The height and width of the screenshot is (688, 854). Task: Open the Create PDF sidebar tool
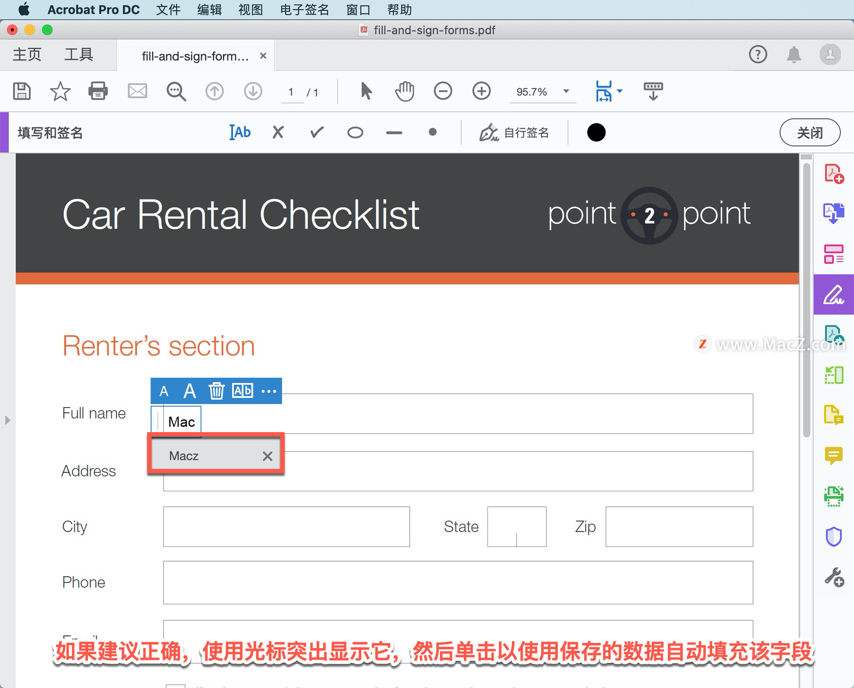[x=834, y=174]
